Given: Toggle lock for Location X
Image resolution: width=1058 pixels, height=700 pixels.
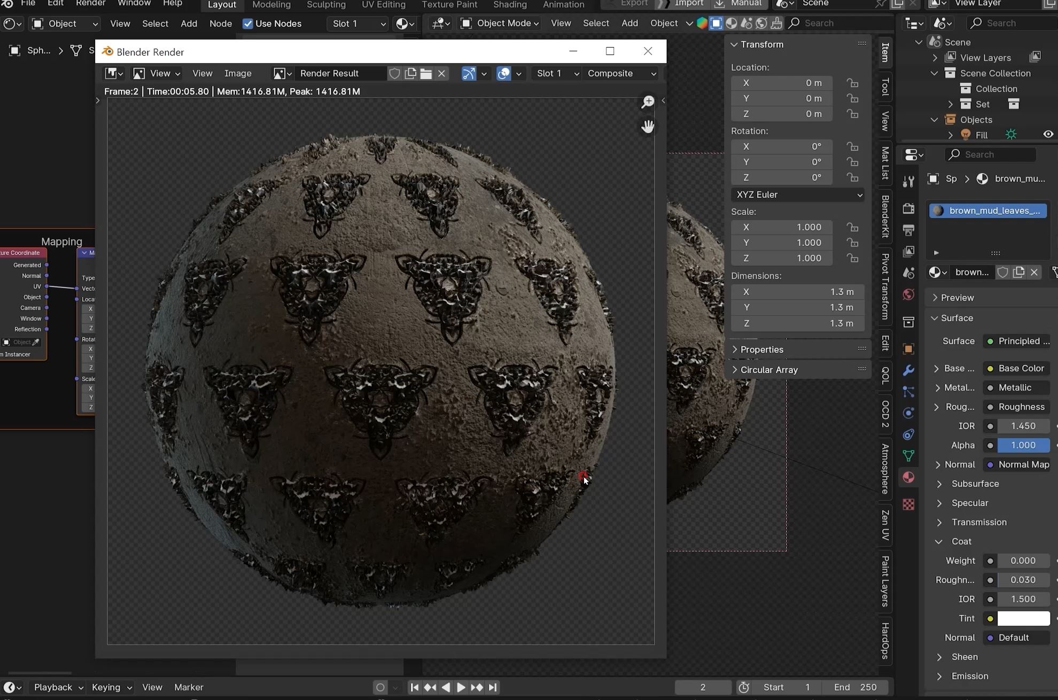Looking at the screenshot, I should (853, 83).
